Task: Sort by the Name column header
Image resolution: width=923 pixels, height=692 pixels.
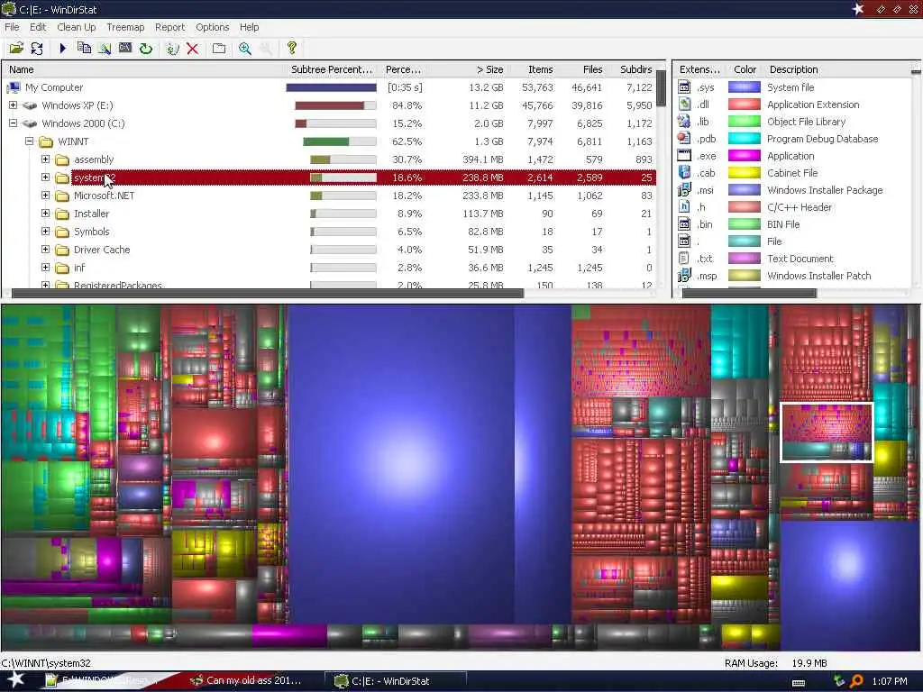Action: [x=142, y=69]
